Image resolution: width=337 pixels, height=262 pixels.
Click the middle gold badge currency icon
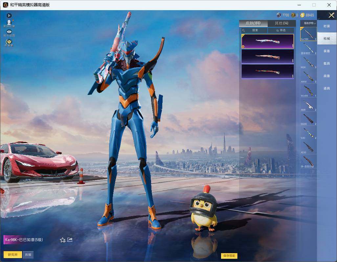(x=293, y=15)
